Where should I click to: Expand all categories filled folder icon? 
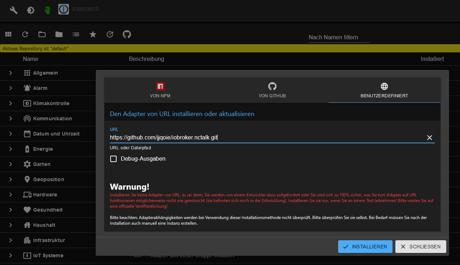click(59, 34)
